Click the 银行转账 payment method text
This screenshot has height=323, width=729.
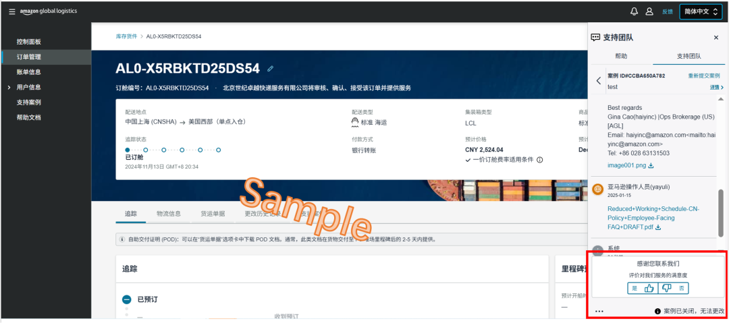364,150
